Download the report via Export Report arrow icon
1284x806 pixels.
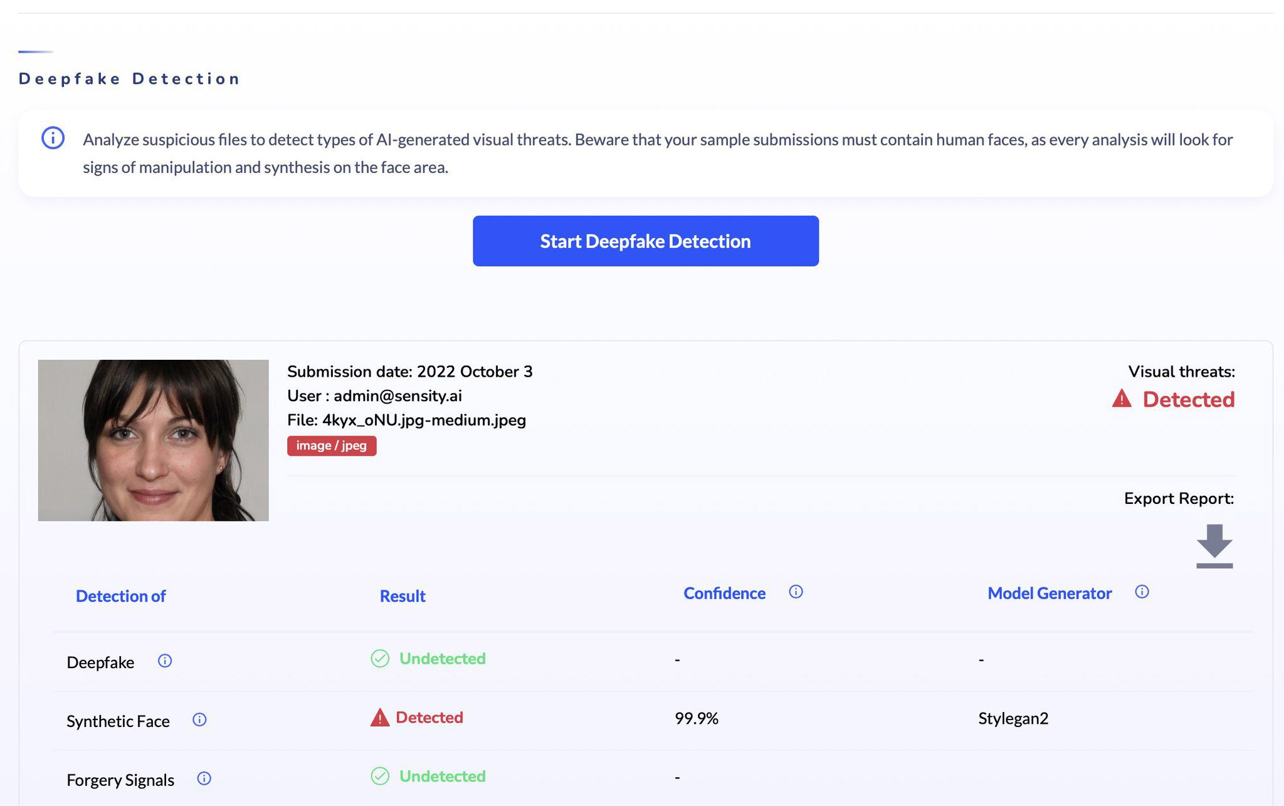[x=1214, y=547]
